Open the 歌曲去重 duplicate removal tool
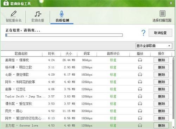This screenshot has width=176, height=129. tap(38, 16)
